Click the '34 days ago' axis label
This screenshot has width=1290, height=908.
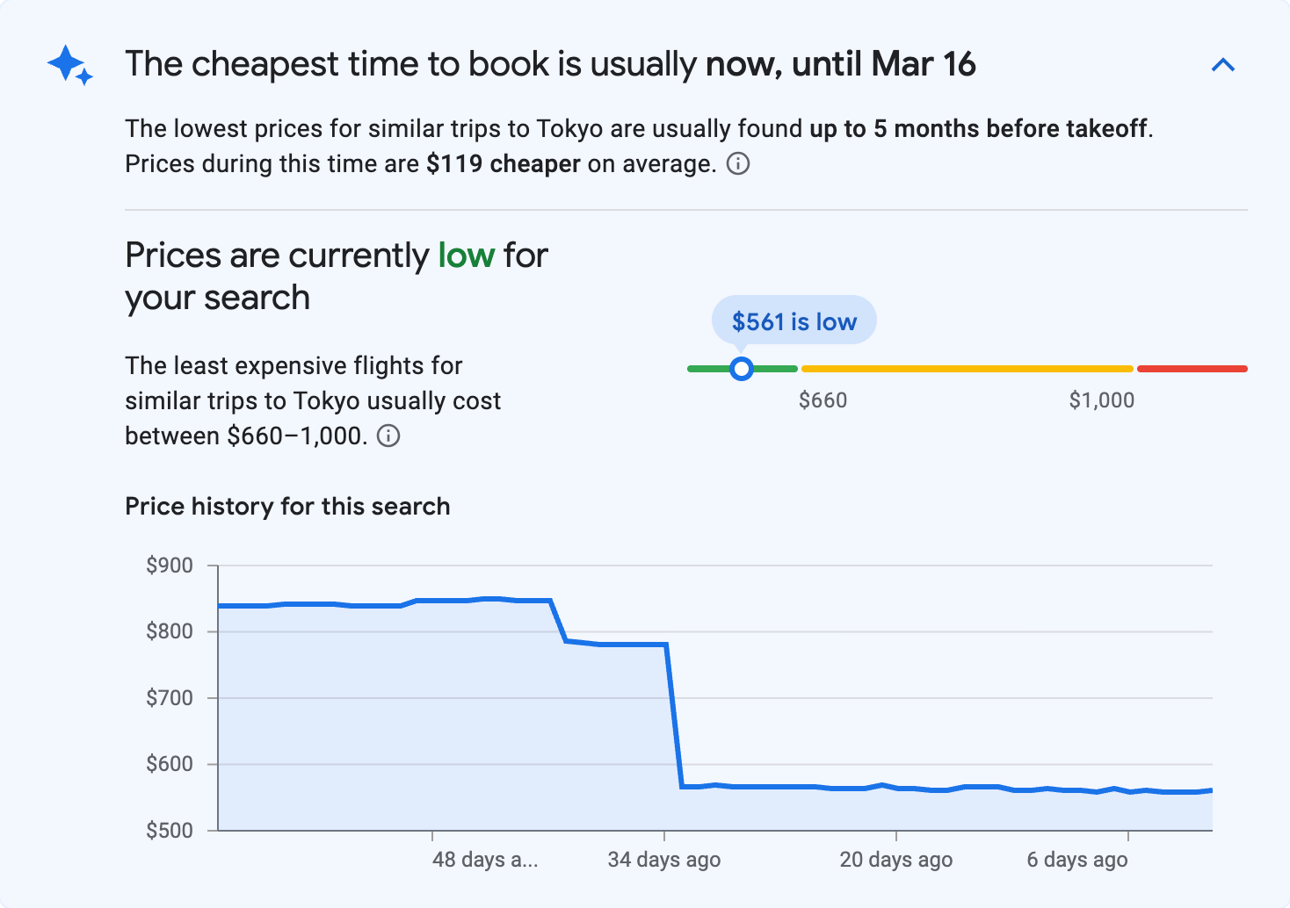point(665,860)
